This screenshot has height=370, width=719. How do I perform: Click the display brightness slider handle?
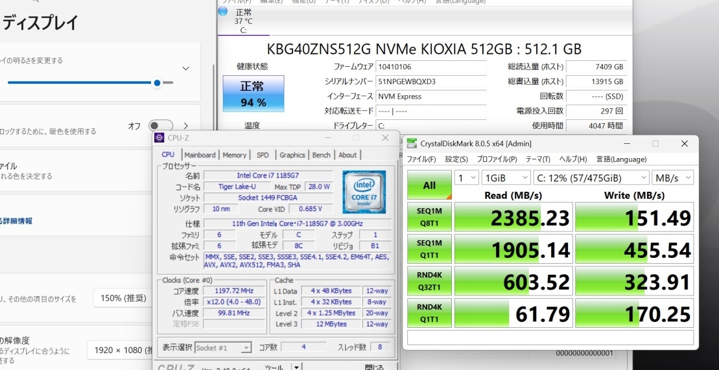coord(158,82)
